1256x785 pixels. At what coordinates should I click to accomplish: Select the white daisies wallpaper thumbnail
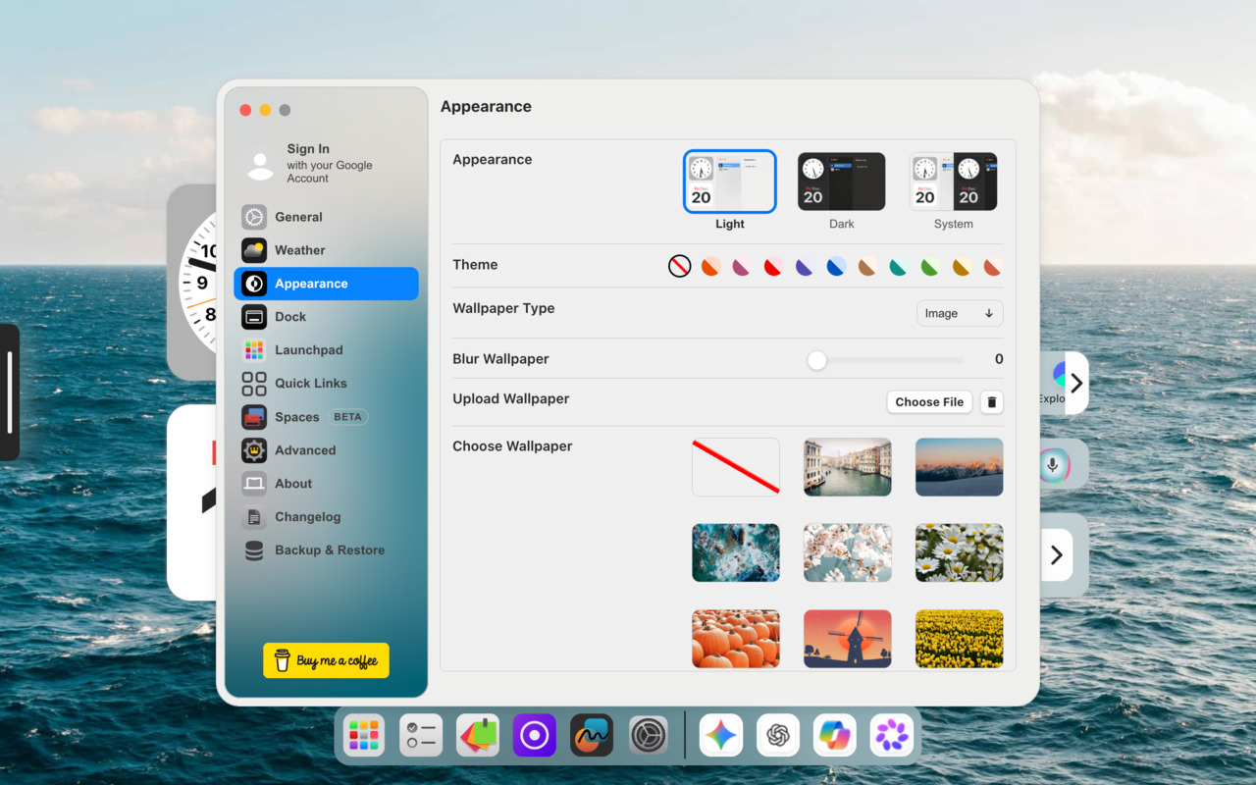tap(960, 552)
